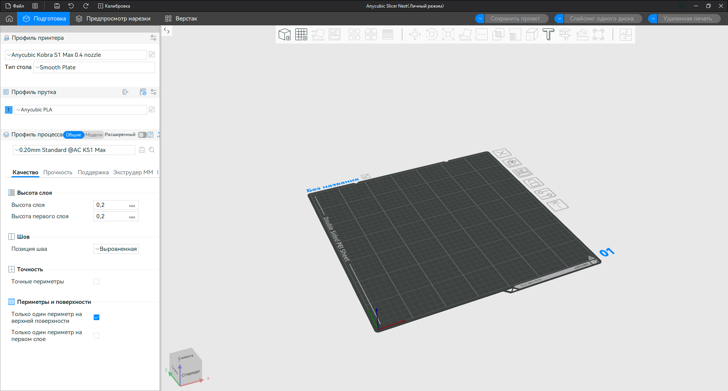
Task: Click the Высота первого слоя value field
Action: click(116, 216)
